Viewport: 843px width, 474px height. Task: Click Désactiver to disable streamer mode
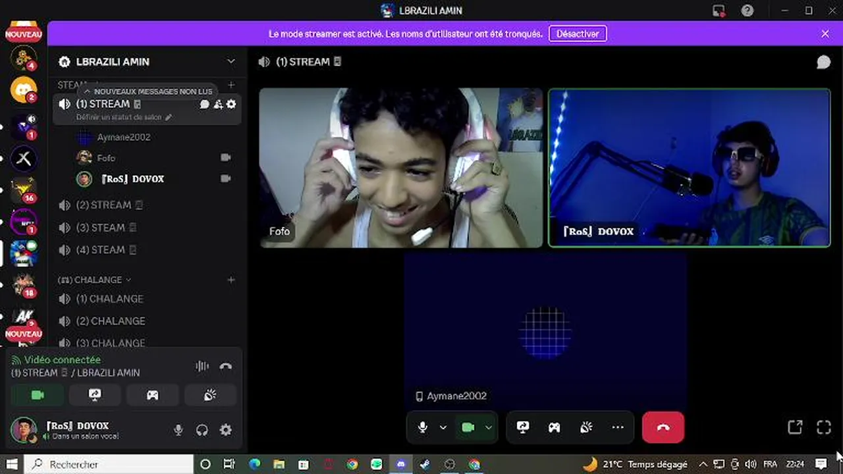pos(578,34)
